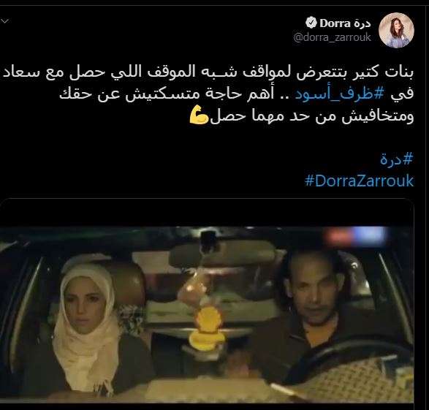
Task: Open the #DorraZarrouk hashtag
Action: pyautogui.click(x=360, y=181)
